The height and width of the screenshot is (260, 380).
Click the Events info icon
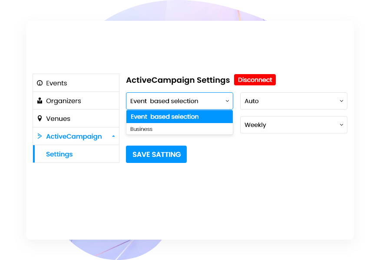tap(40, 83)
